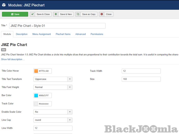Image resolution: width=179 pixels, height=134 pixels.
Task: Open the Piechart Items tab
Action: [x=63, y=34]
